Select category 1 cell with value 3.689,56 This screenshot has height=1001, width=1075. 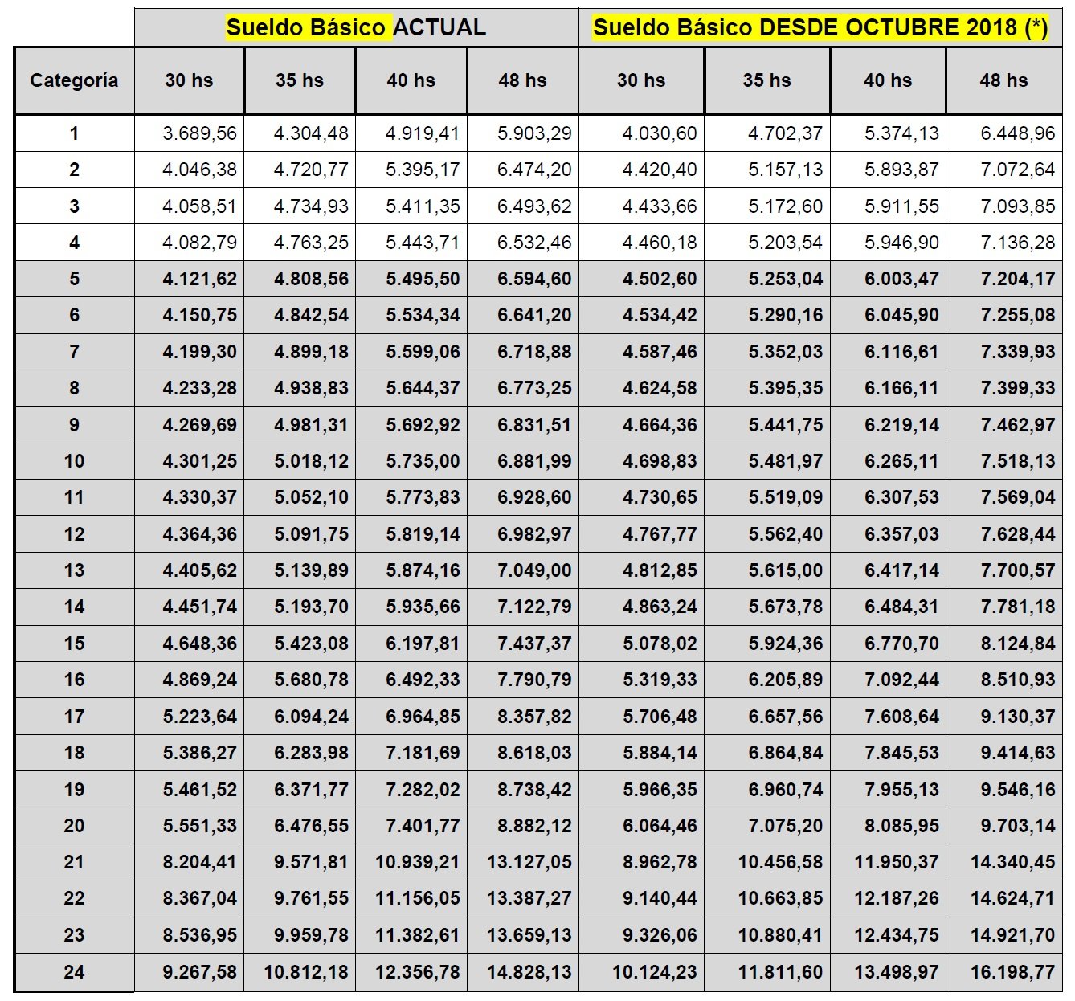pos(199,133)
